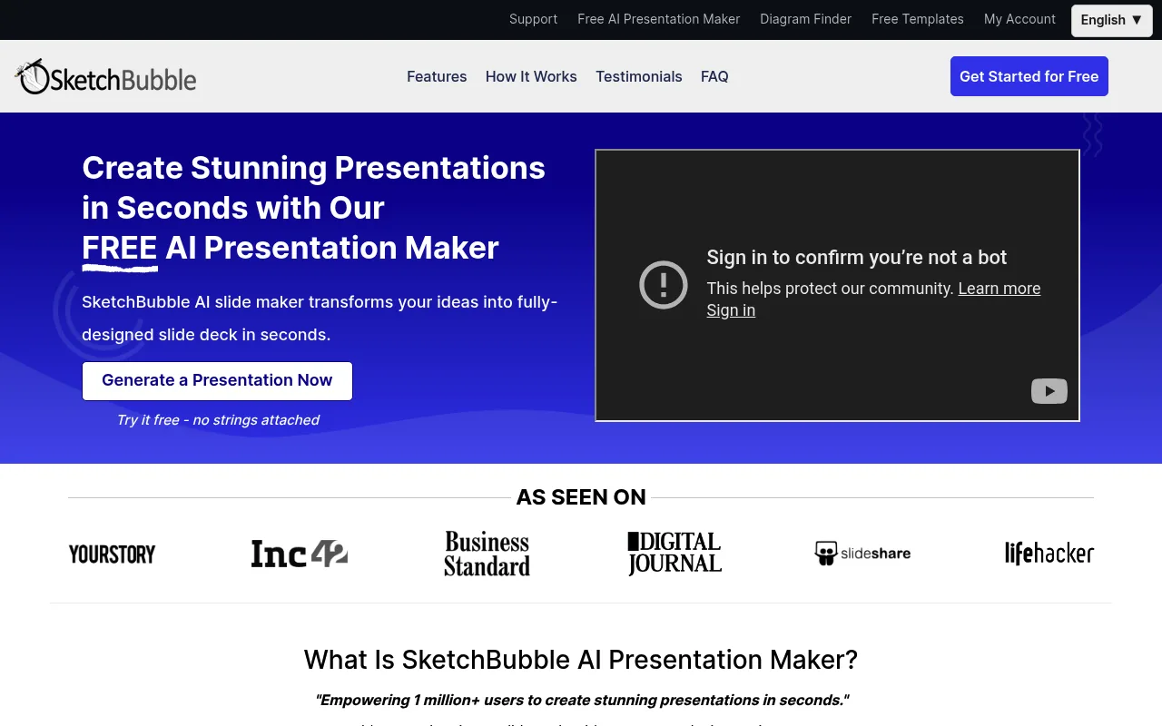Click the YouTube logo in video player
The image size is (1162, 726).
click(1049, 391)
